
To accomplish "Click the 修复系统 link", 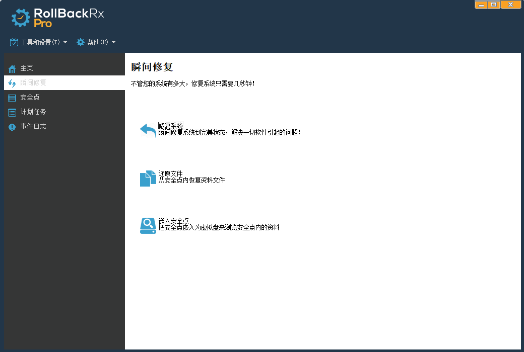I will pyautogui.click(x=171, y=125).
